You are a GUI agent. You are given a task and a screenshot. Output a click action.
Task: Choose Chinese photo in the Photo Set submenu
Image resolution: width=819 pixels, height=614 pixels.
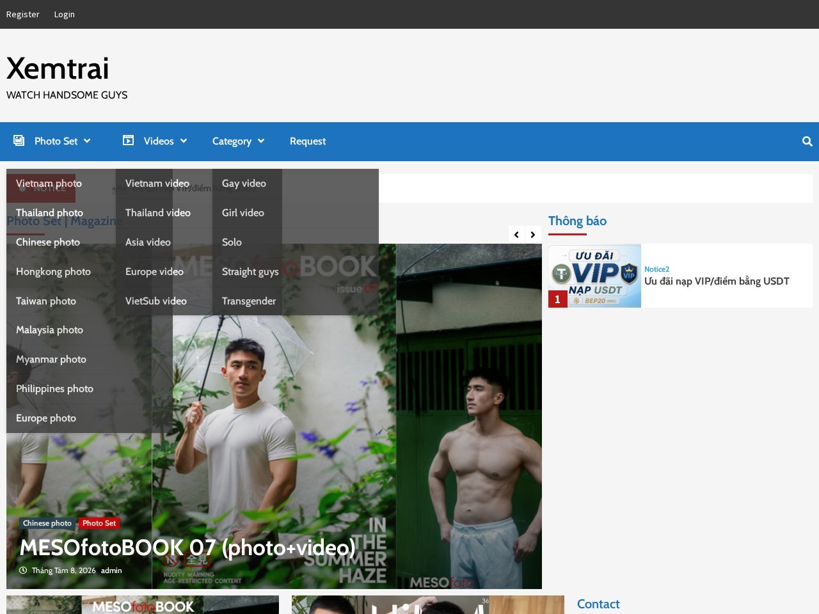(x=48, y=242)
